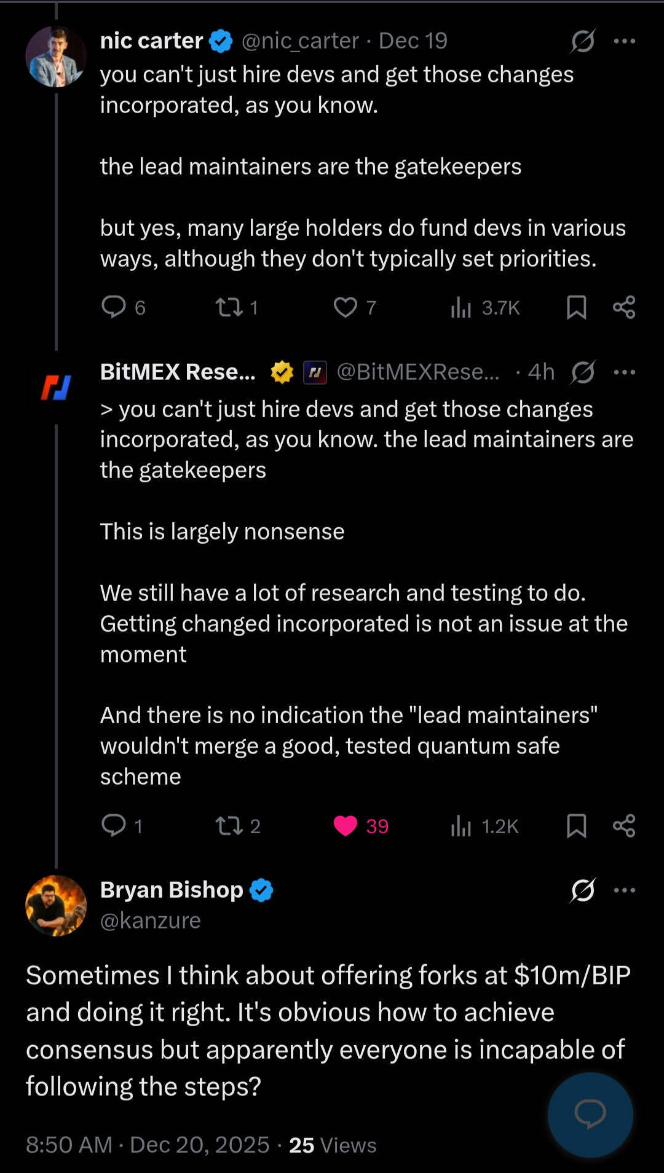Open more options on nic carter's post
Image resolution: width=664 pixels, height=1173 pixels.
pos(624,41)
